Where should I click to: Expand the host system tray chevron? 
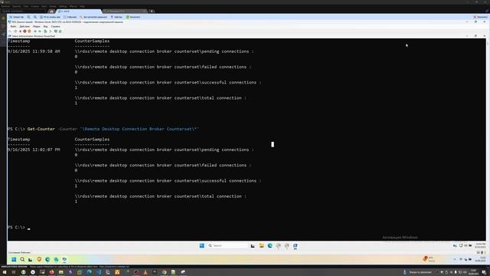pyautogui.click(x=437, y=272)
